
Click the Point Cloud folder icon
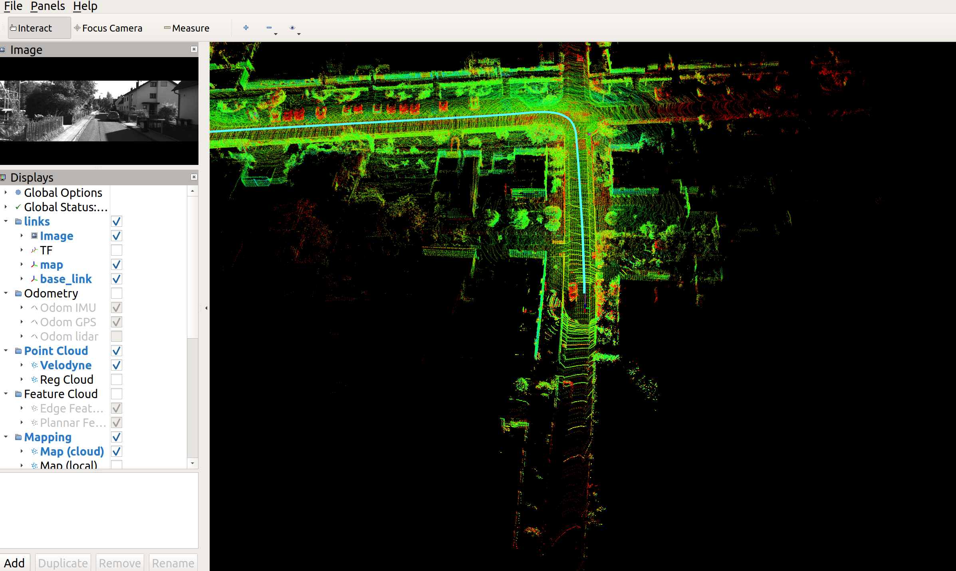pyautogui.click(x=18, y=351)
